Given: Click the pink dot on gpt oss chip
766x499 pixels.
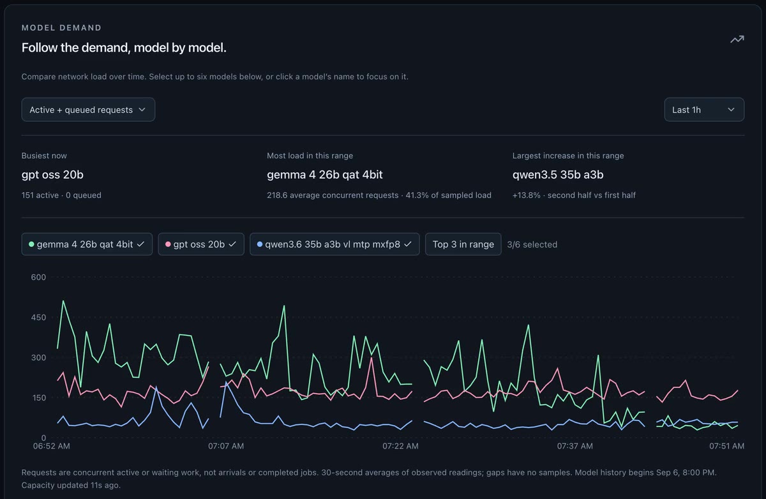Looking at the screenshot, I should tap(168, 244).
